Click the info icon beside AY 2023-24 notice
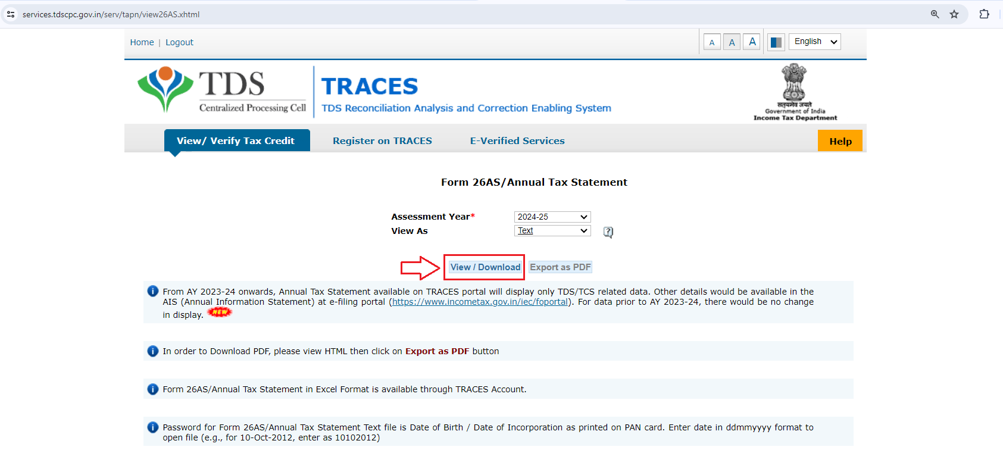Screen dimensions: 1003x450 click(x=153, y=291)
